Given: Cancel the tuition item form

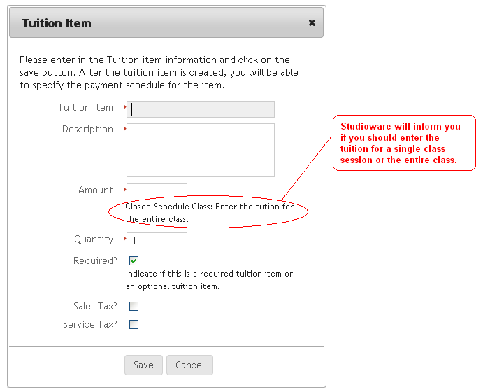Looking at the screenshot, I should [x=189, y=365].
